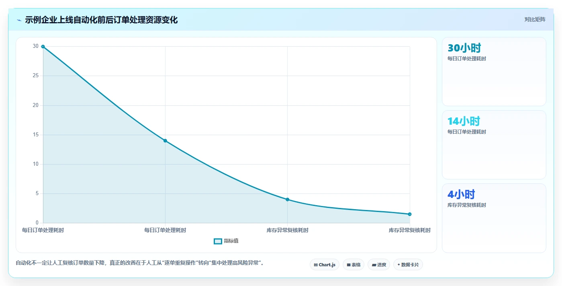The image size is (562, 286).
Task: Click the 30小时 card value
Action: (x=464, y=48)
